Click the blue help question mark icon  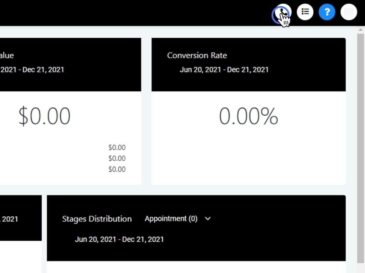click(327, 12)
